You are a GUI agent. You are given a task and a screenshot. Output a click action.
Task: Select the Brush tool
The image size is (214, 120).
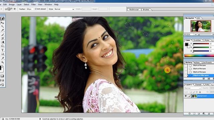tap(2, 35)
